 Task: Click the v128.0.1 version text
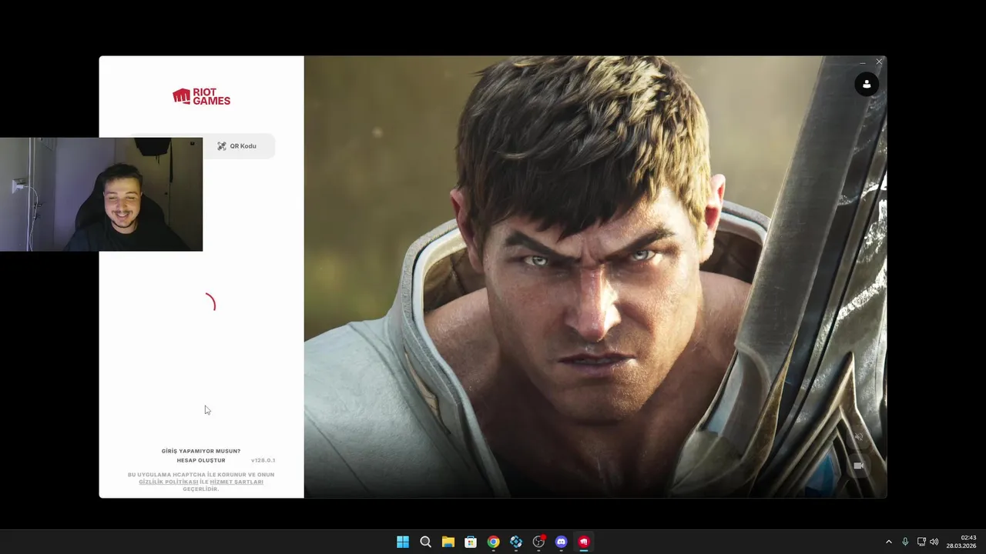coord(263,460)
